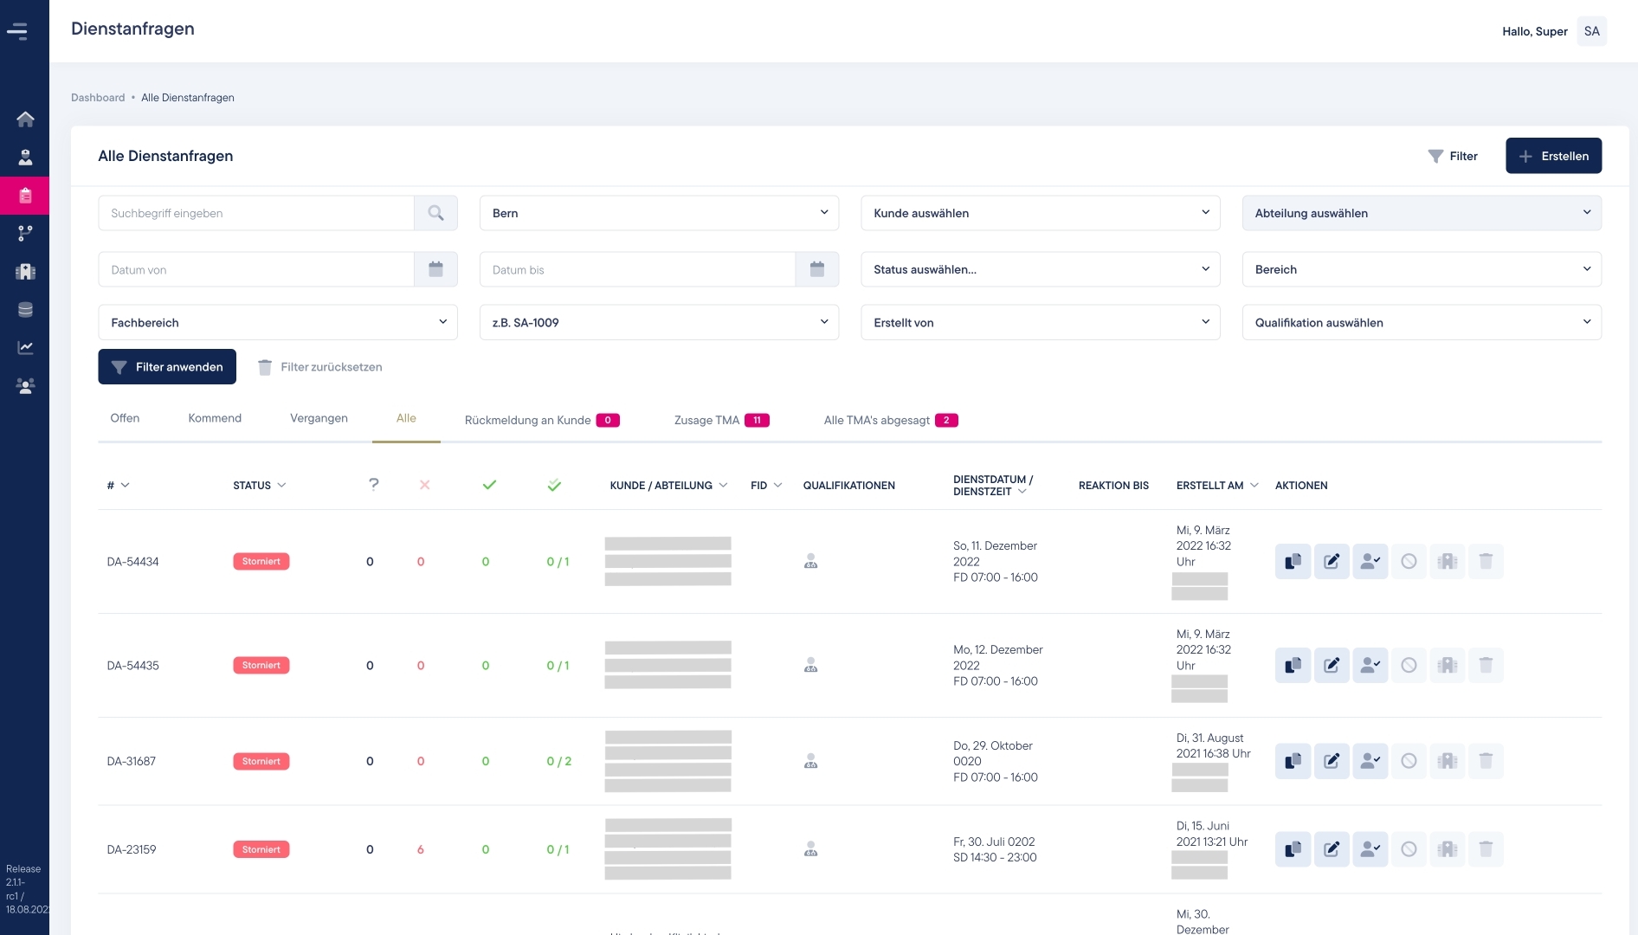Click the edit pencil icon for DA-54435
This screenshot has height=935, width=1638.
tap(1332, 665)
